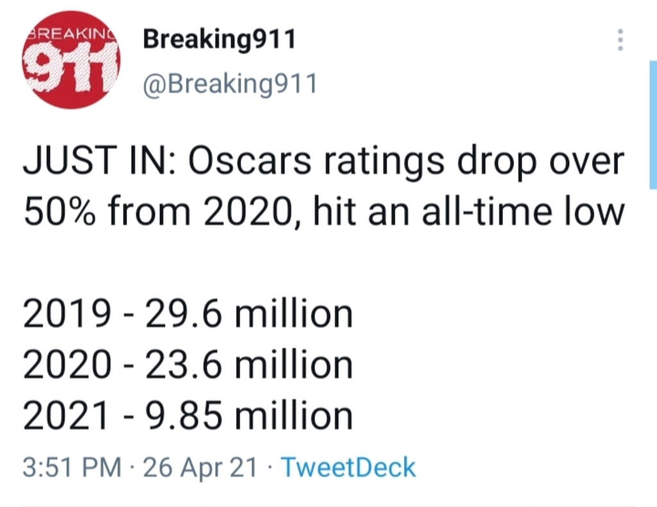Click the 9.85 figure in the 2021 line
Screen dimensions: 657x507
tap(183, 416)
